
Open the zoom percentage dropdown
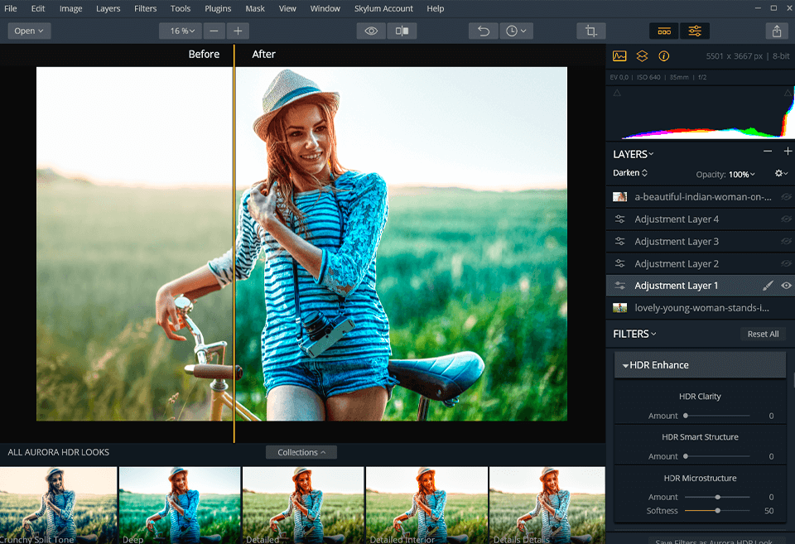181,31
